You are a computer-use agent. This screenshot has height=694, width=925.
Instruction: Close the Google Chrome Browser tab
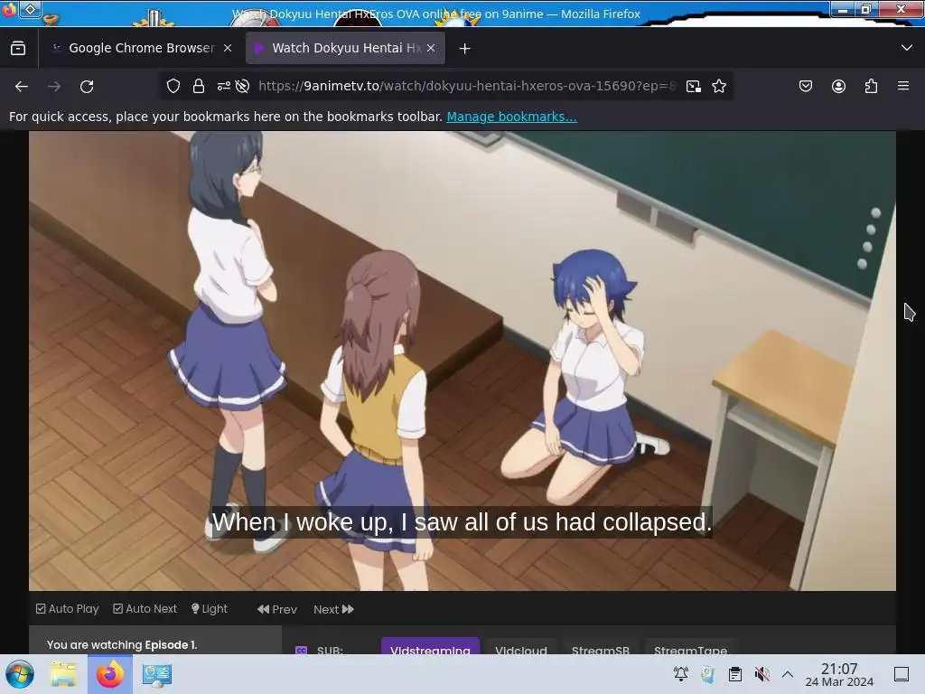click(x=228, y=49)
